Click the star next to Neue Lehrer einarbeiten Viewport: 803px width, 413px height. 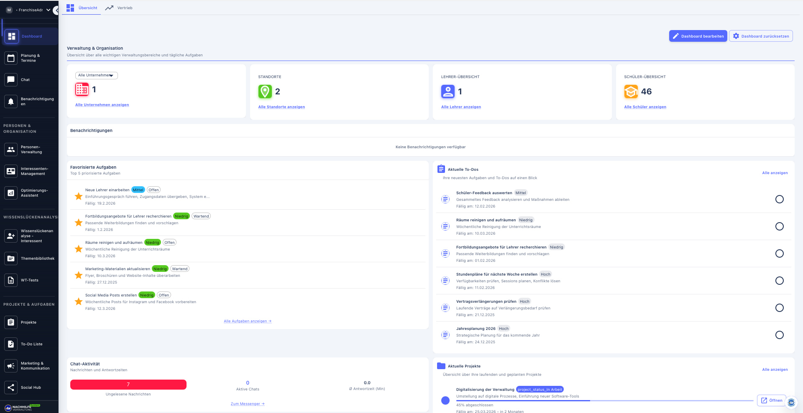[78, 196]
